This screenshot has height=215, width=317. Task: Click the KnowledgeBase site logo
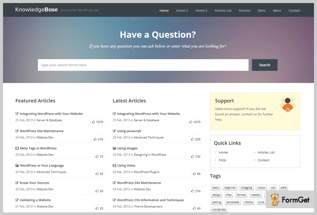[x=36, y=9]
